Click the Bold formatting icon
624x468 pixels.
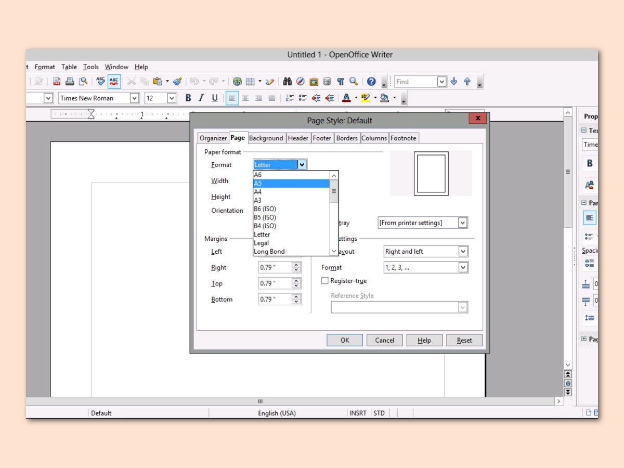pos(188,98)
